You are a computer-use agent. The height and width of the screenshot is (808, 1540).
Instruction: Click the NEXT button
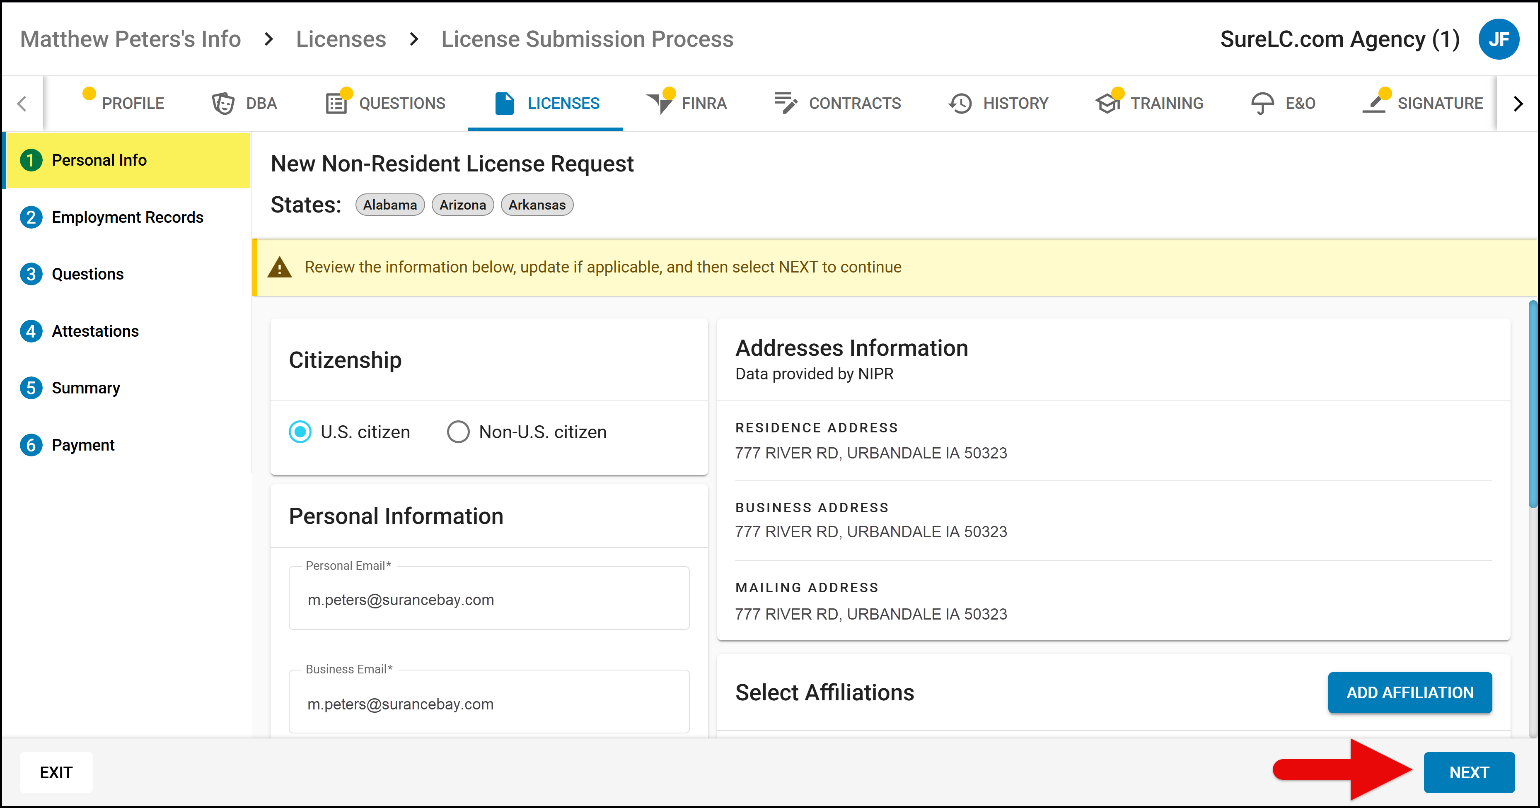point(1469,772)
